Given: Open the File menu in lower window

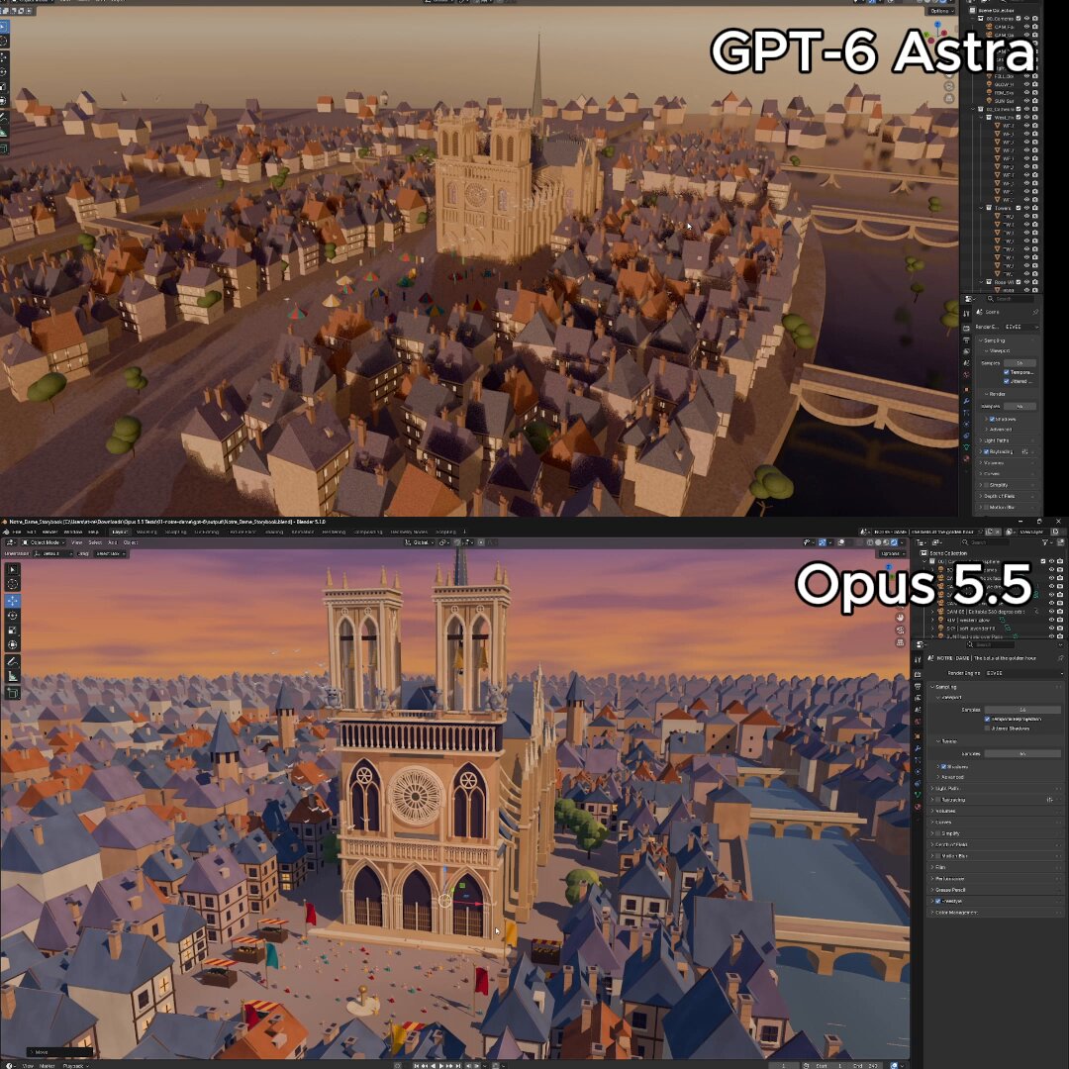Looking at the screenshot, I should click(17, 532).
